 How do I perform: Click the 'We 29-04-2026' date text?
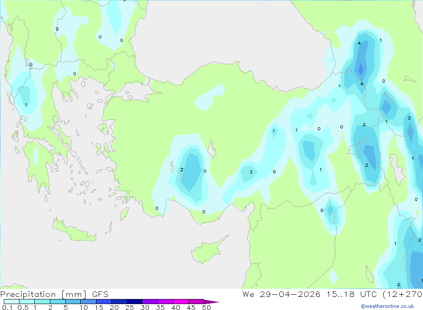tap(281, 294)
